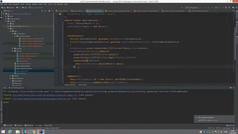Expand the models folder arrow
This screenshot has height=134, width=238.
click(13, 49)
